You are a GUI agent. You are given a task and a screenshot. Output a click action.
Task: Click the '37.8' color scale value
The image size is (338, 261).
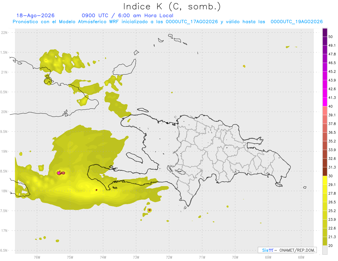click(x=332, y=124)
